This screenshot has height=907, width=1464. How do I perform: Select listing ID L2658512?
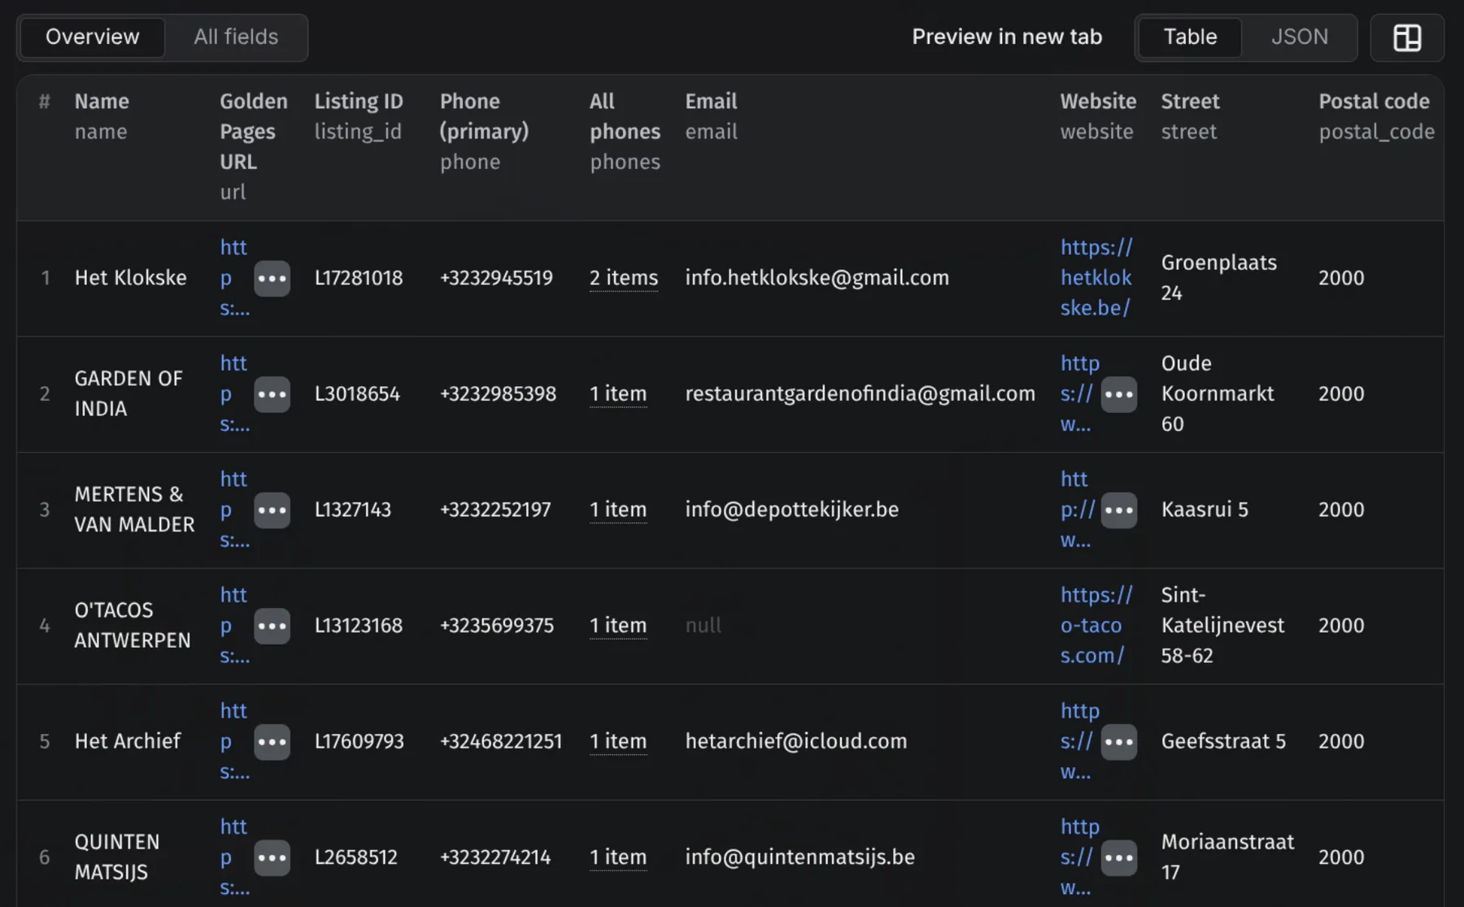356,857
